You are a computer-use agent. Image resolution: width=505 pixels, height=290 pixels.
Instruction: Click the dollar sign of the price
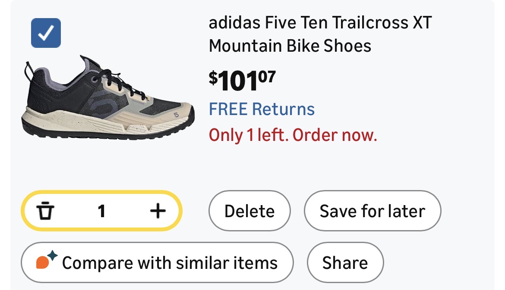point(213,77)
